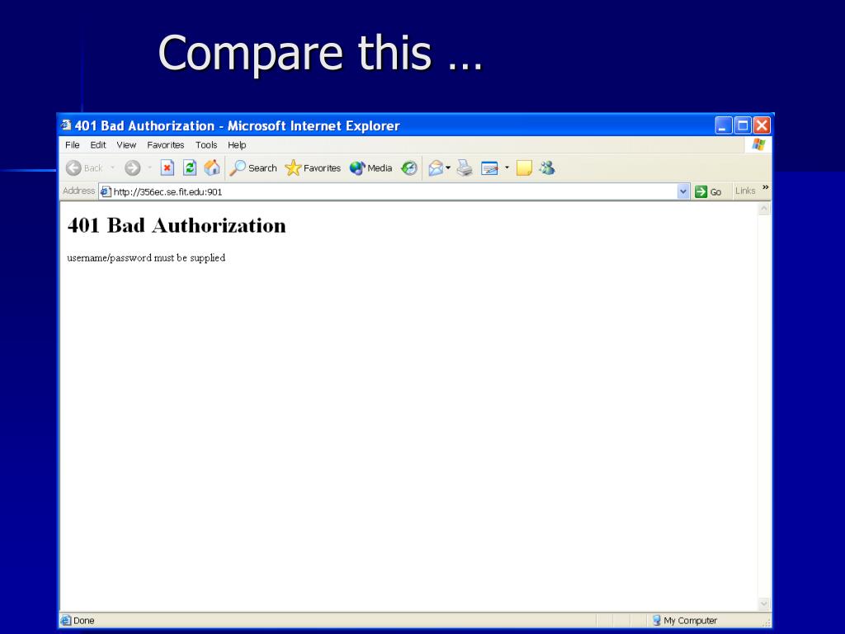The image size is (845, 634).
Task: Open the Messenger people icon
Action: pyautogui.click(x=547, y=168)
